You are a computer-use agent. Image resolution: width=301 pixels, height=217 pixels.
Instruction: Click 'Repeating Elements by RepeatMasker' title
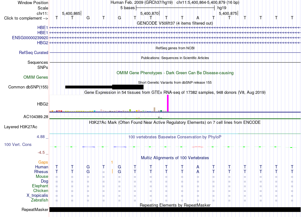(175, 205)
